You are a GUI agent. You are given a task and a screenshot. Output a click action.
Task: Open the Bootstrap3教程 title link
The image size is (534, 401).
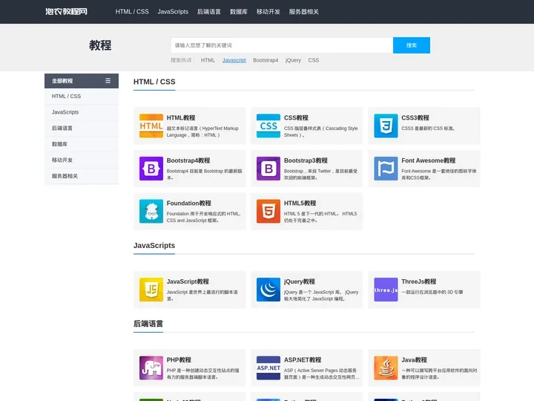click(x=306, y=160)
